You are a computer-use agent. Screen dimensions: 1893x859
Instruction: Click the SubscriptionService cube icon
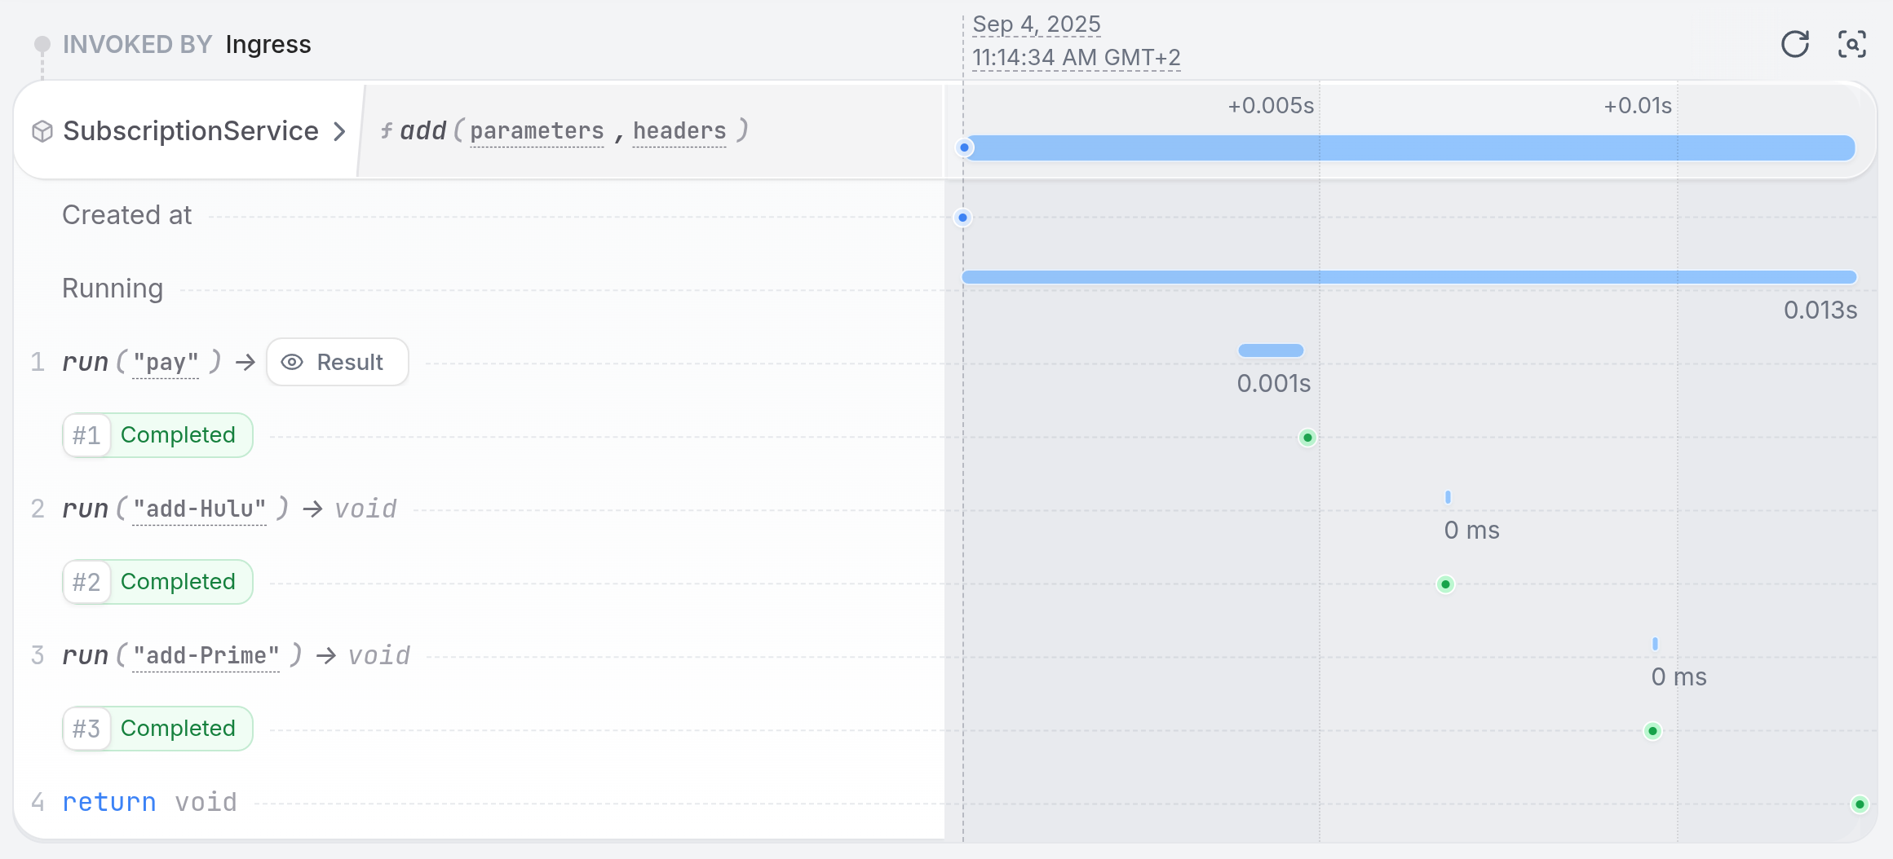(42, 131)
